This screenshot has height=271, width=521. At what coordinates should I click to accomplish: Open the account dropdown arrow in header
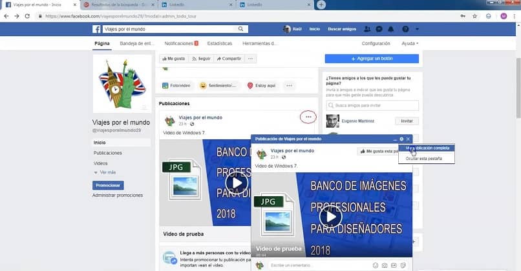(417, 29)
